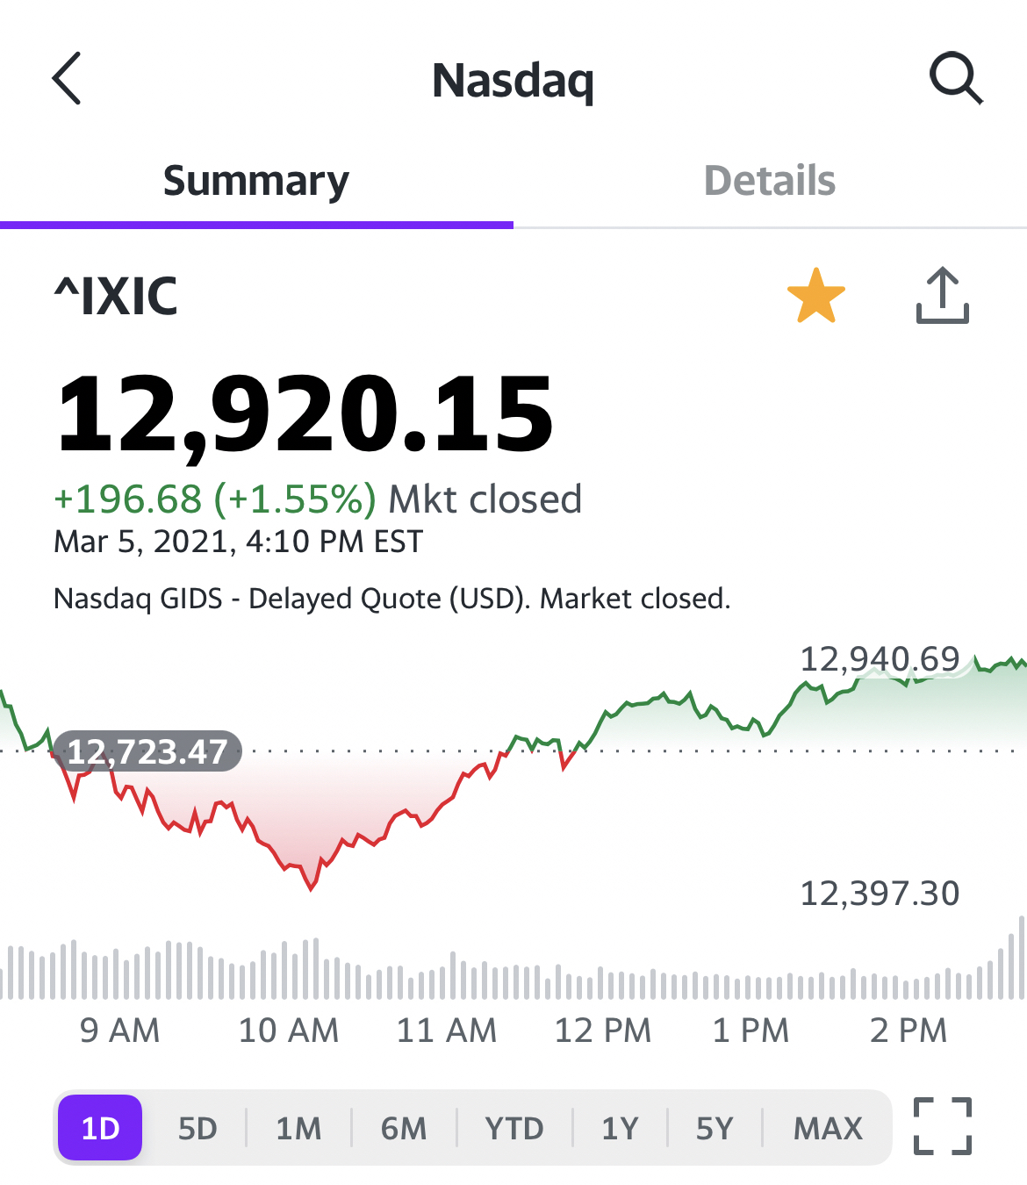Toggle the gold favorite star
Viewport: 1027px width, 1185px height.
pos(816,296)
